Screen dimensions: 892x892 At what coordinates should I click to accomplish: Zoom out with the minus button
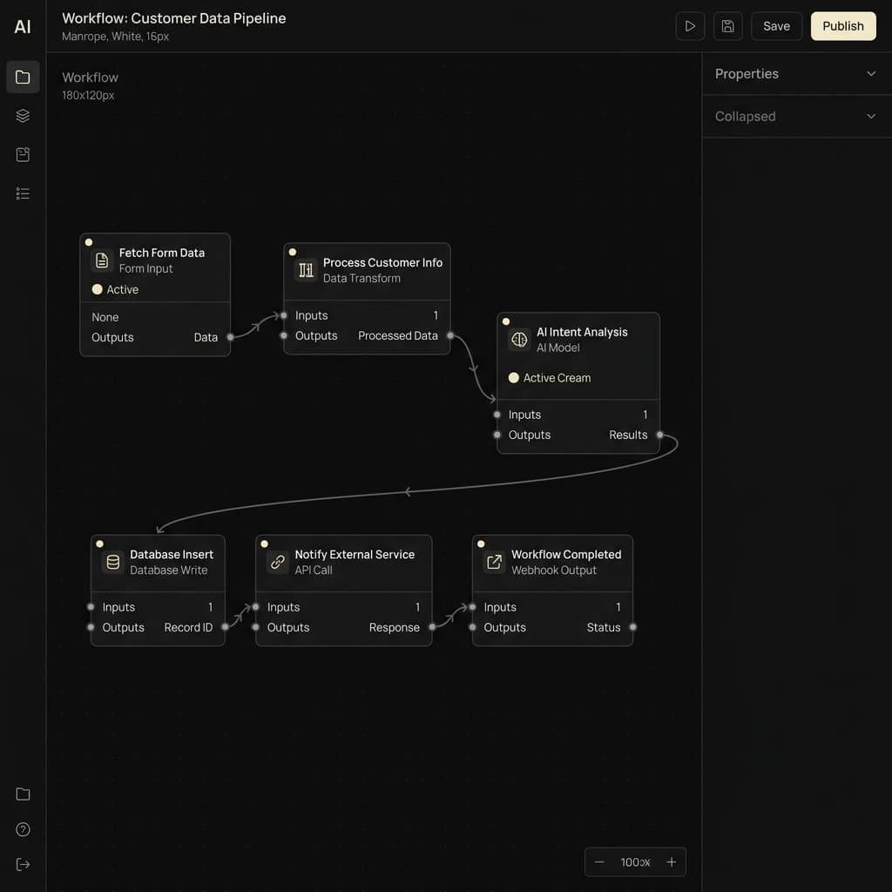tap(599, 862)
